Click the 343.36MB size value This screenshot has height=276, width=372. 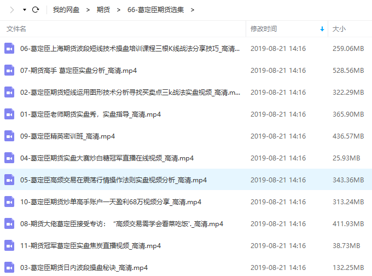pyautogui.click(x=348, y=180)
